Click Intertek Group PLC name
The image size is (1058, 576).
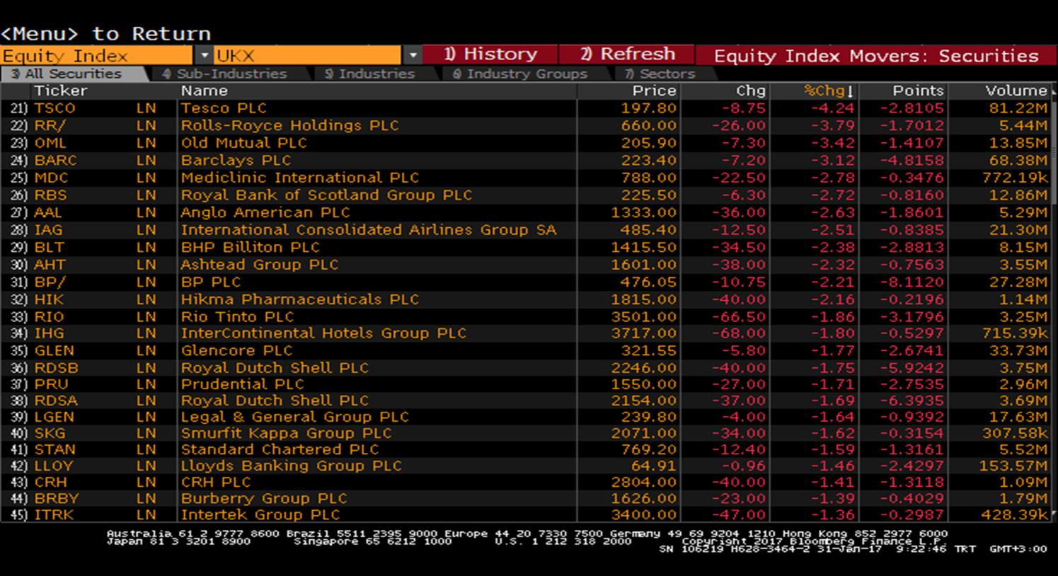(260, 514)
